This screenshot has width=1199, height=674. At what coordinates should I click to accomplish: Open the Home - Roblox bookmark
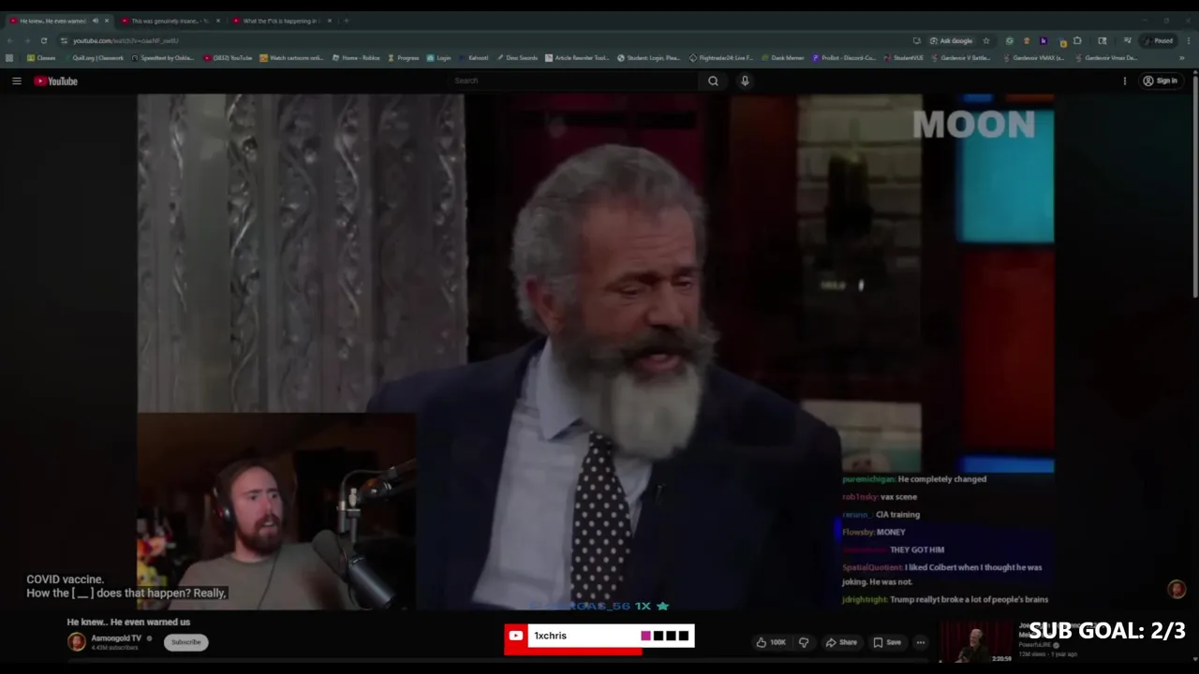(356, 58)
